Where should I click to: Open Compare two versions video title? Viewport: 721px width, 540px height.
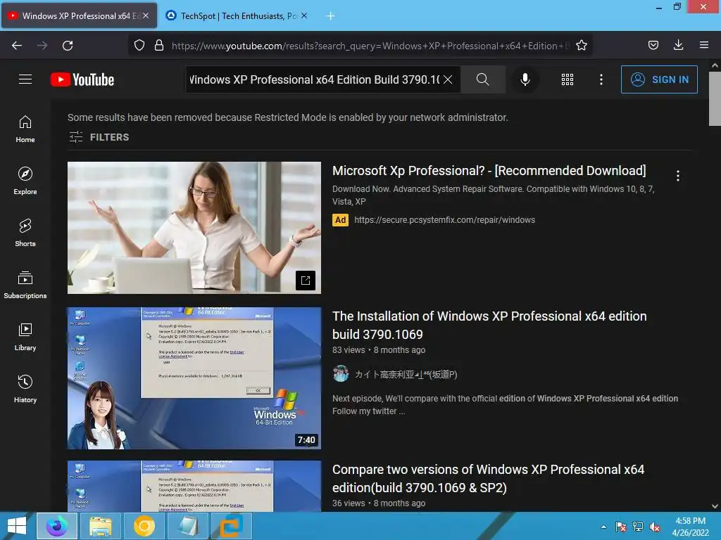click(489, 478)
